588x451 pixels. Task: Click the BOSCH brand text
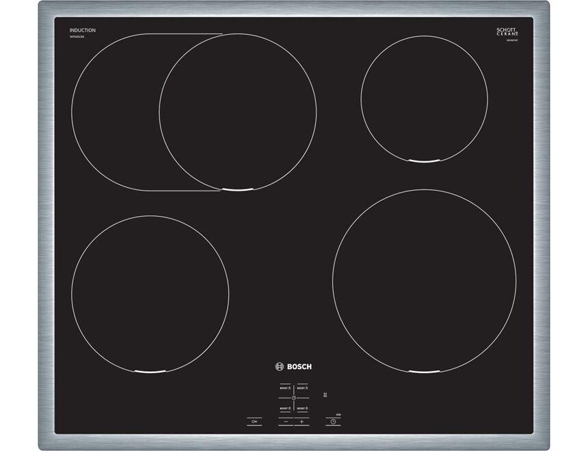(x=297, y=367)
